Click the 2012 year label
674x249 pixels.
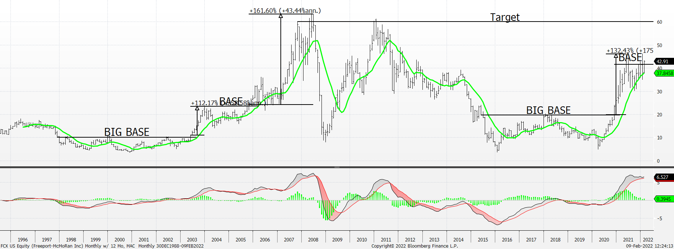coord(410,240)
